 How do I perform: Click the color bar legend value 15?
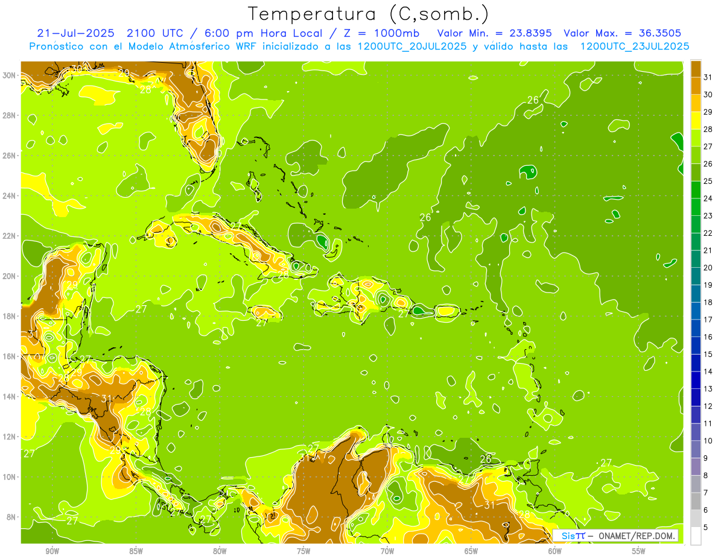(708, 354)
